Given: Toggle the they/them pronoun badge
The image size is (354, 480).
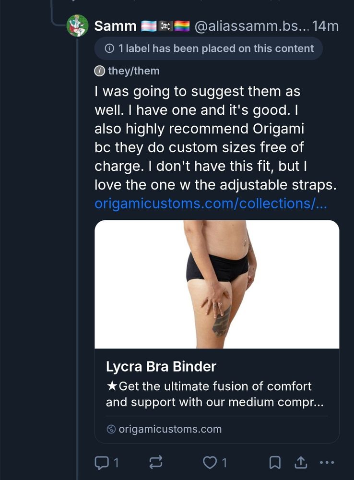Looking at the screenshot, I should [x=127, y=70].
